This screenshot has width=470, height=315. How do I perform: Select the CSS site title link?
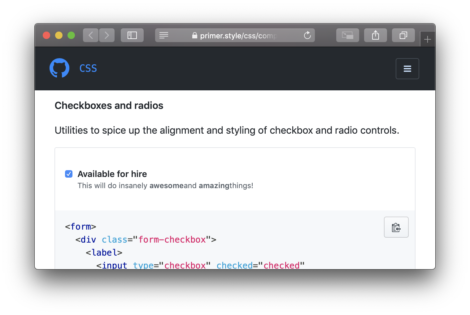point(88,68)
